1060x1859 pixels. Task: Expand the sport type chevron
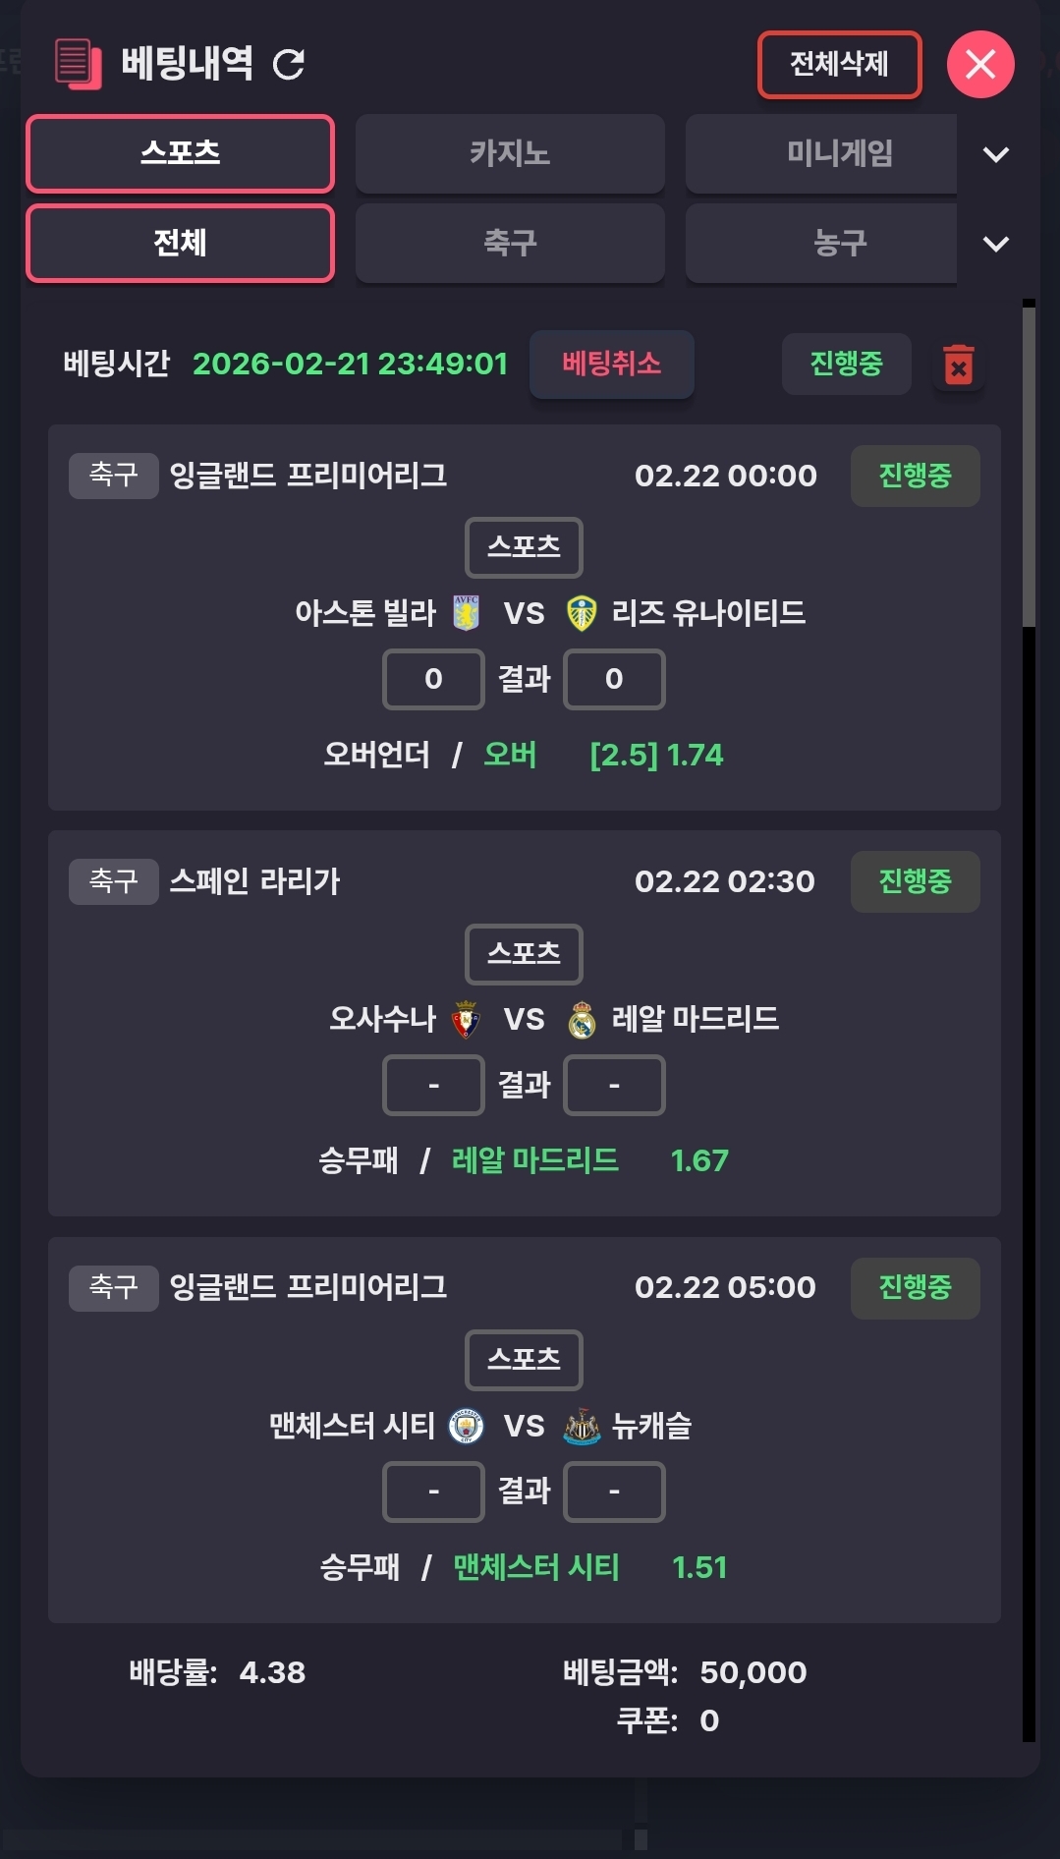point(996,244)
